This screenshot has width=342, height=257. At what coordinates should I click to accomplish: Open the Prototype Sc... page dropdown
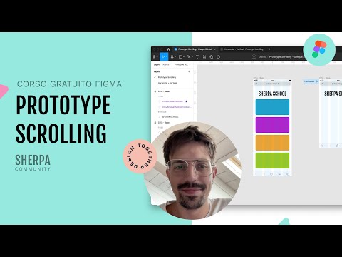tap(182, 64)
